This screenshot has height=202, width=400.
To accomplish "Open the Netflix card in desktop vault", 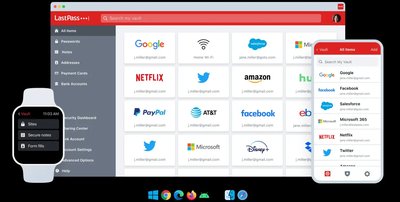I will (150, 82).
